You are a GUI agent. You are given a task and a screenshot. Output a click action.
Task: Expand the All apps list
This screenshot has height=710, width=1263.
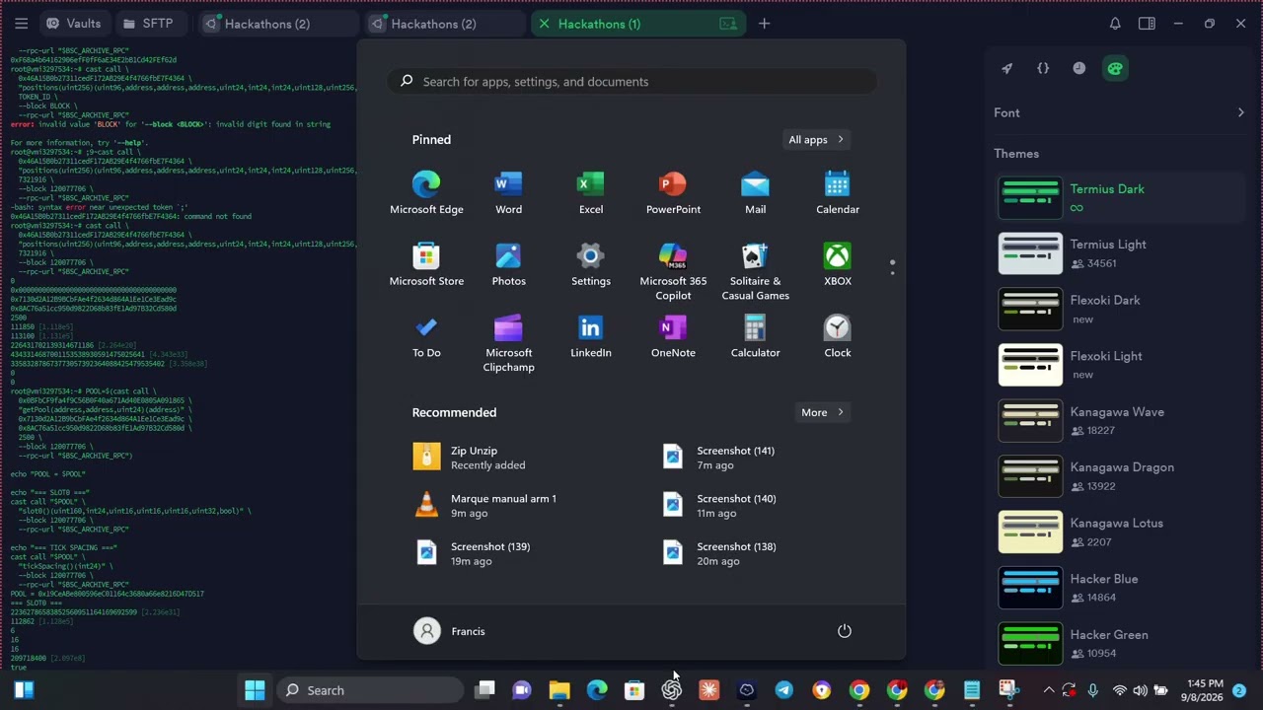click(815, 140)
